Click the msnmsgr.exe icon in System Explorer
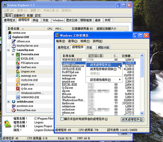This screenshot has height=142, width=163. (x=18, y=76)
